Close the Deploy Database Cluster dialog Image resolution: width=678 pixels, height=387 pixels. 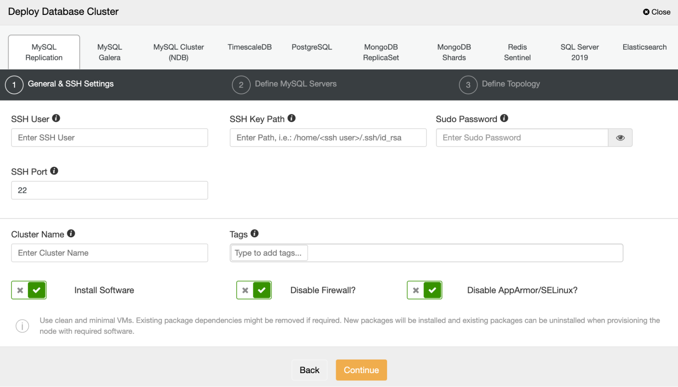pyautogui.click(x=657, y=12)
